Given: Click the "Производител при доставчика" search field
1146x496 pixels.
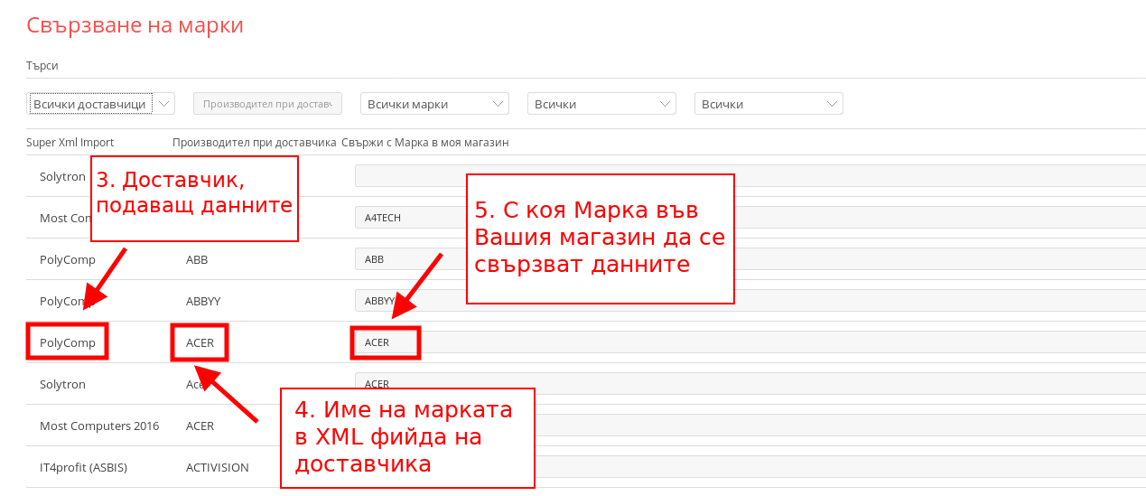Looking at the screenshot, I should click(x=267, y=104).
